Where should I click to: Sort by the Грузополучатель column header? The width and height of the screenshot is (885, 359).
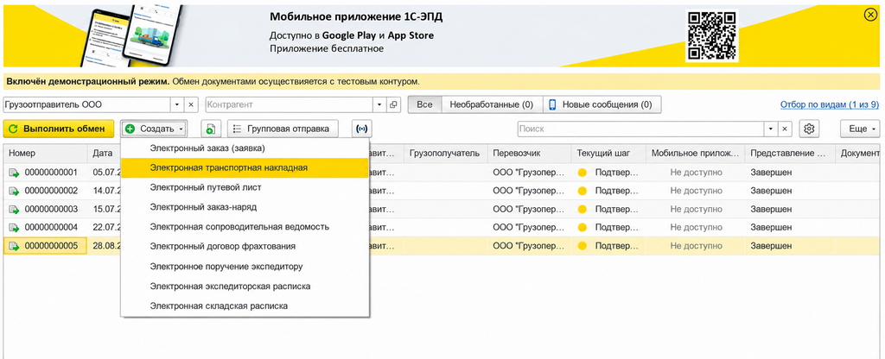[445, 154]
